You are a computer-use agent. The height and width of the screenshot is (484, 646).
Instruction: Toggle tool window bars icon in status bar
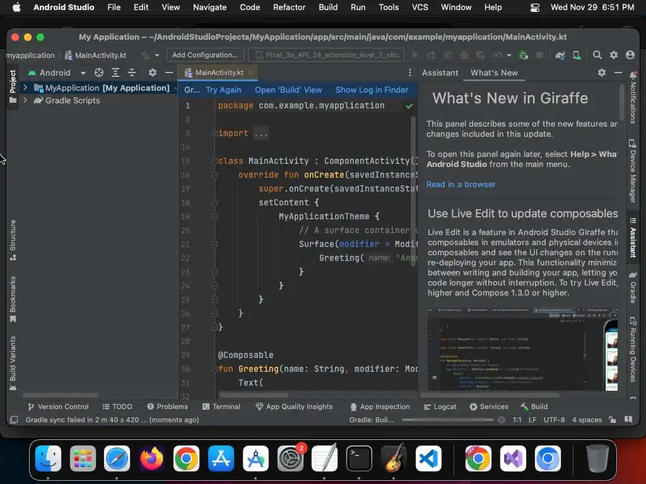point(14,420)
